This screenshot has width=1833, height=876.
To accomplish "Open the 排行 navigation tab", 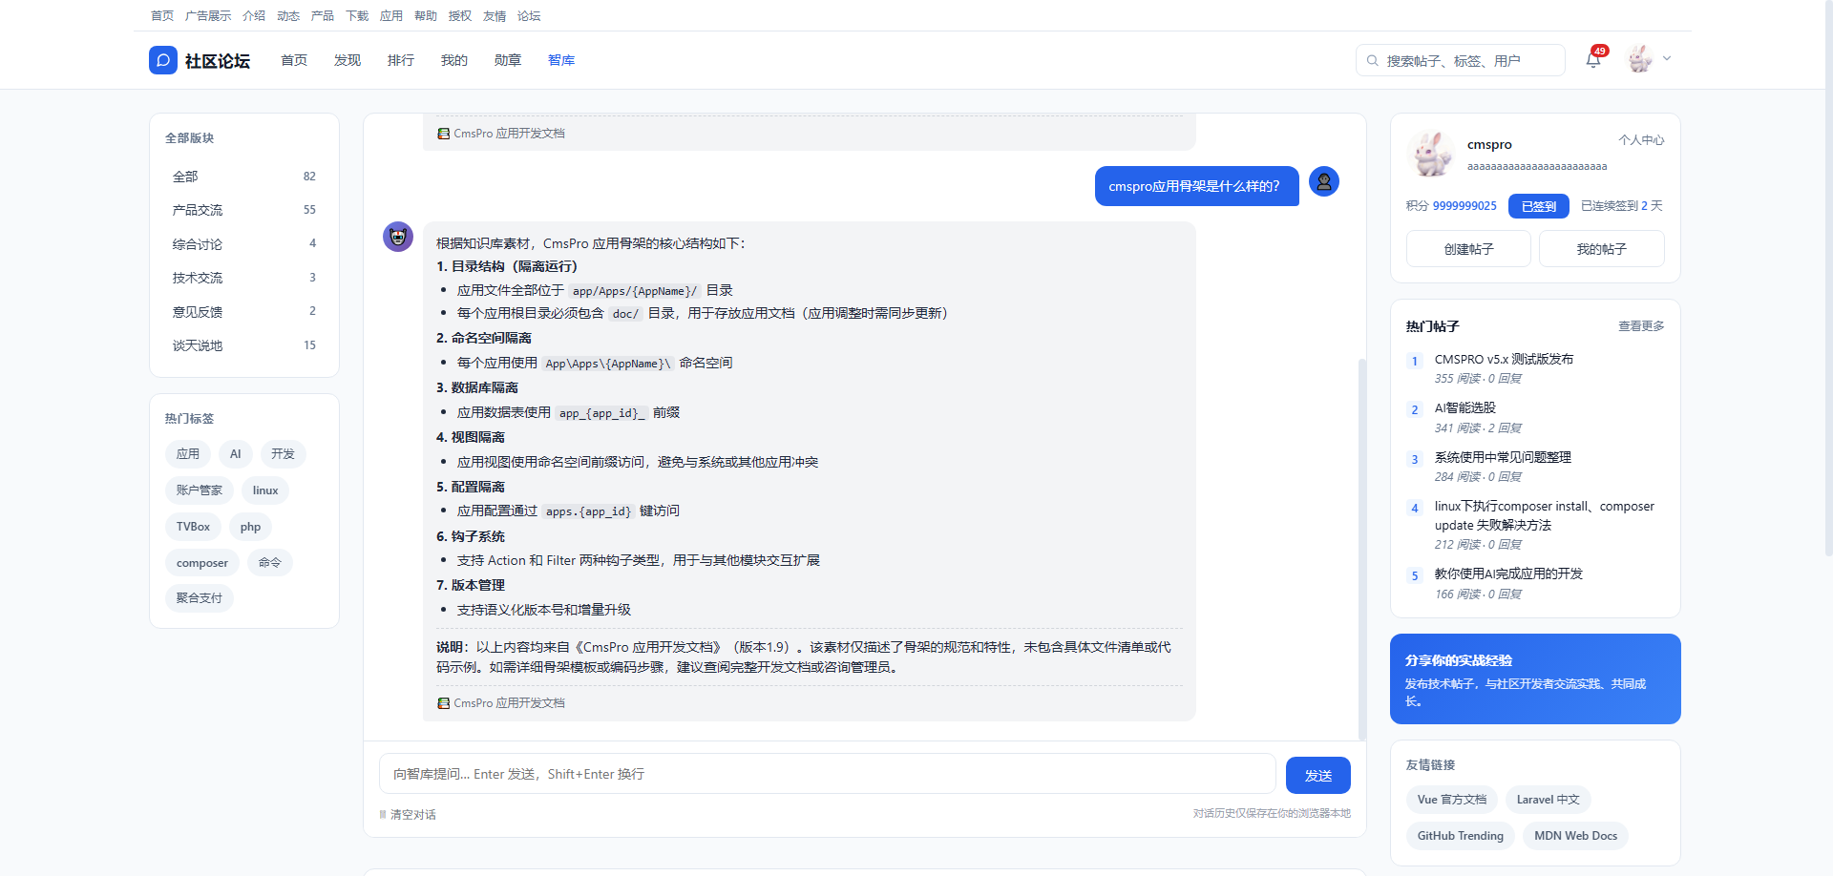I will pyautogui.click(x=401, y=60).
